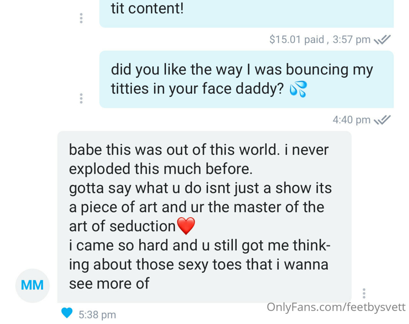Click the read-receipt checkmarks beside 3:57 pm
409x324 pixels.
[x=382, y=40]
